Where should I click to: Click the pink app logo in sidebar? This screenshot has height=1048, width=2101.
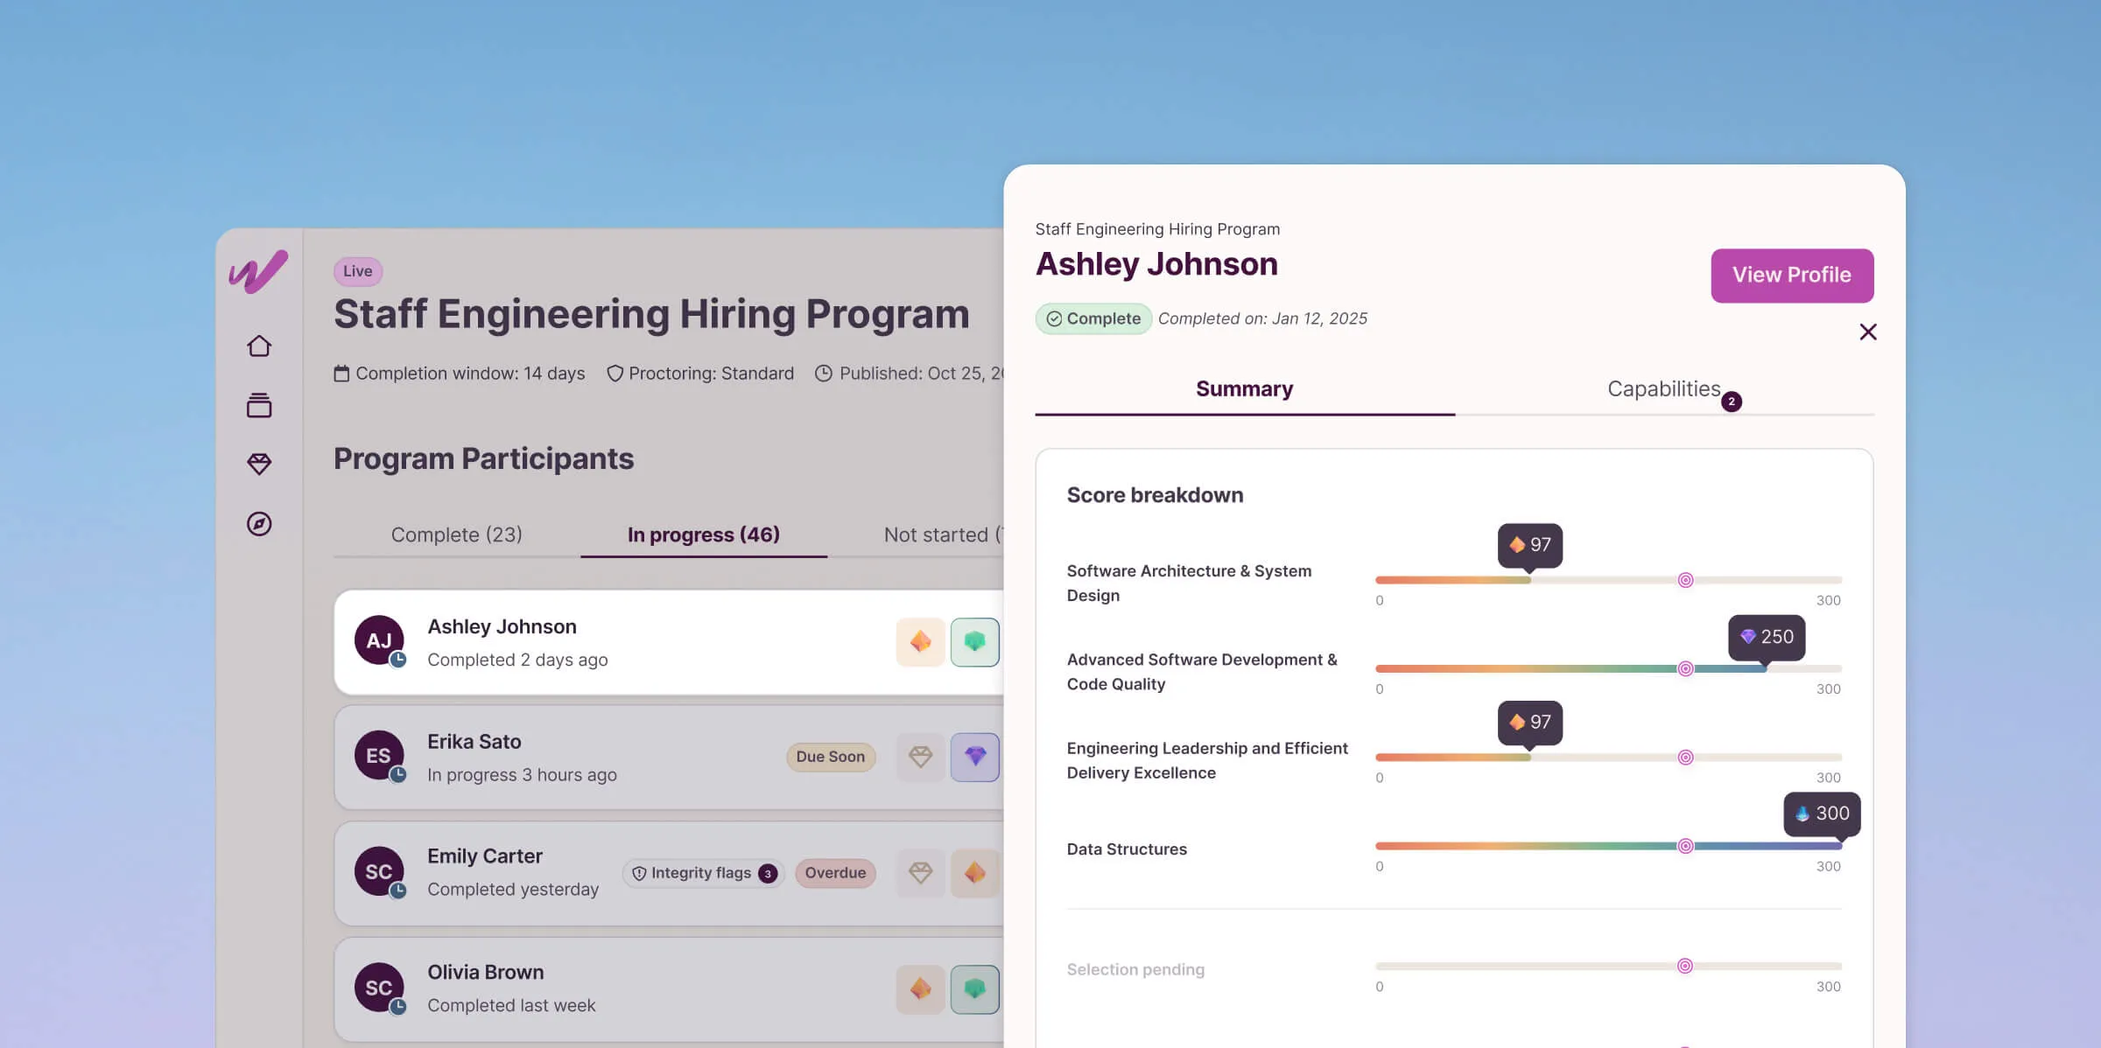[x=258, y=271]
